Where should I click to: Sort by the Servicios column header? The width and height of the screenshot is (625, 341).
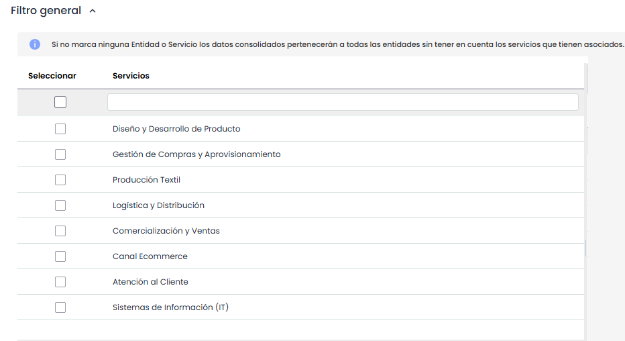pos(131,76)
